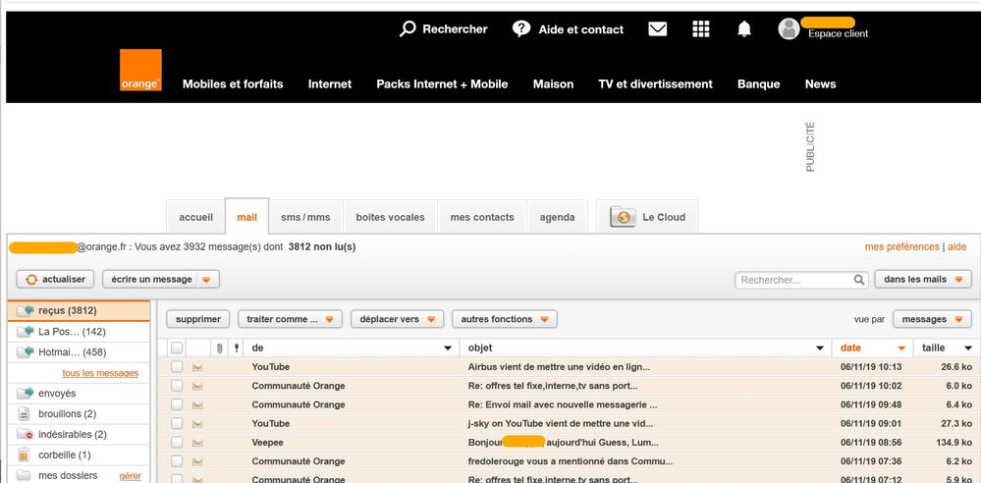
Task: Click the Aide et contact question bubble icon
Action: tap(521, 28)
